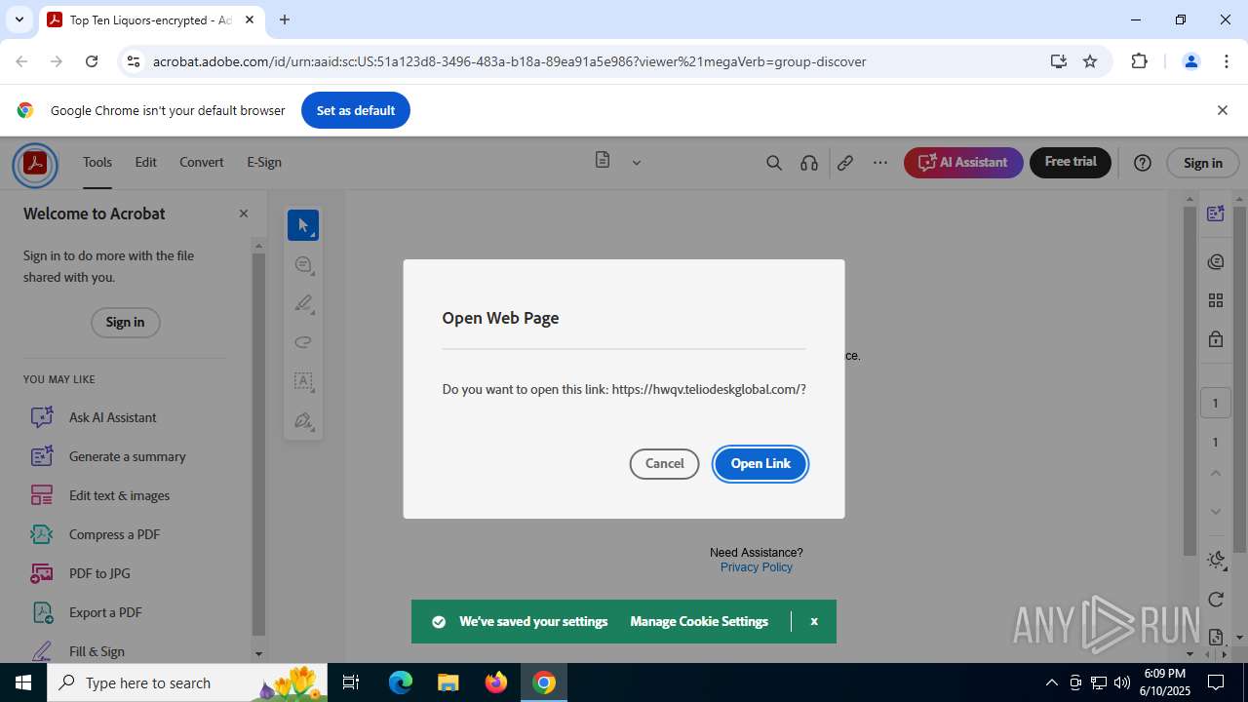Select the signature pen tool
This screenshot has height=702, width=1248.
click(303, 420)
